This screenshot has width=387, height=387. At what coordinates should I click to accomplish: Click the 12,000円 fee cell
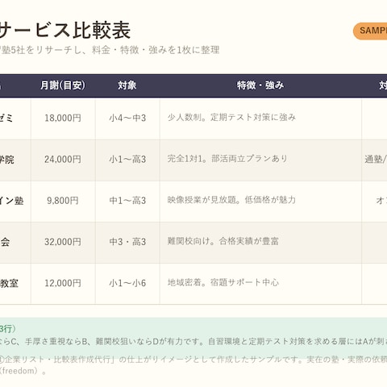(63, 283)
